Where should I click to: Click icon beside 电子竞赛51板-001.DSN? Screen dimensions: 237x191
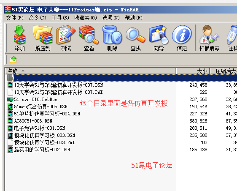click(x=10, y=128)
